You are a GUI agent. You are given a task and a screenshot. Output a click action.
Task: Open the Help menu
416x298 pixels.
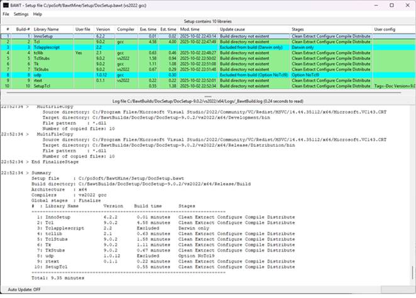click(38, 14)
